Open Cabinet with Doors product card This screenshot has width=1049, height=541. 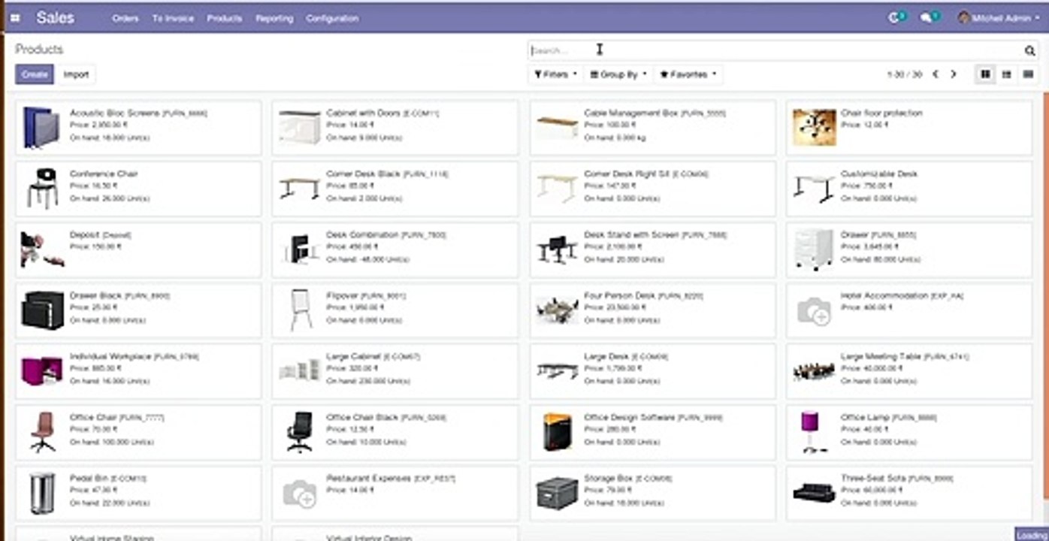point(395,128)
